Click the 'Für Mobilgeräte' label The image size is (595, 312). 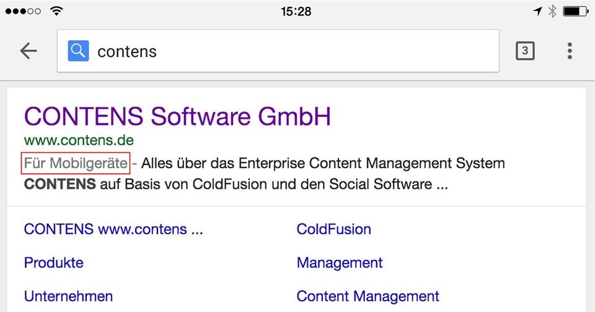(76, 163)
